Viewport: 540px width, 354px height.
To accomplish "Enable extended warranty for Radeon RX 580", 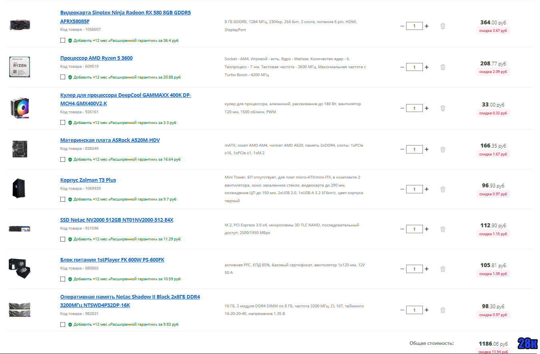I will [x=63, y=40].
